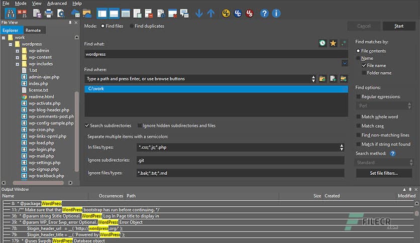Expand the wp-admin folder in tree
This screenshot has width=420, height=243.
[18, 51]
